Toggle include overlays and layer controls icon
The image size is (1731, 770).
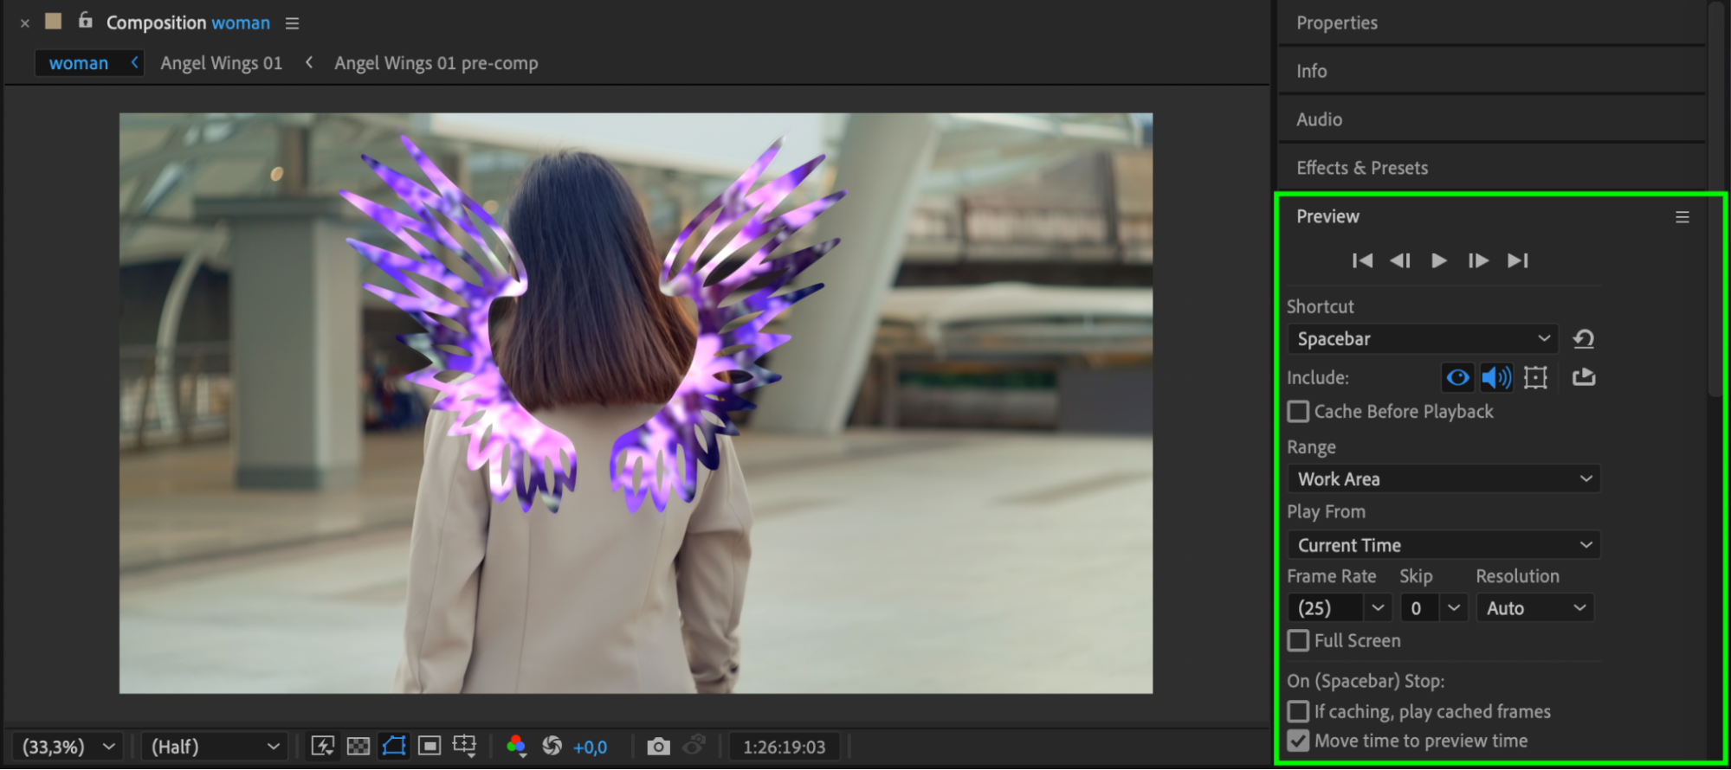pyautogui.click(x=1535, y=377)
